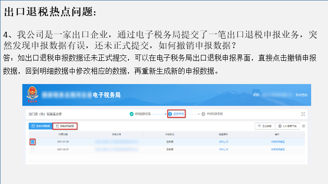Click 已申报 status in the 2021-02-07 row
Viewport: 328px width, 184px height.
pos(170,149)
